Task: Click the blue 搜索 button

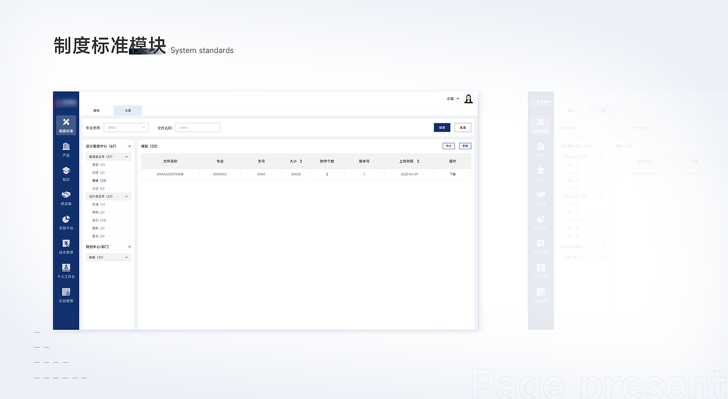Action: pos(442,128)
